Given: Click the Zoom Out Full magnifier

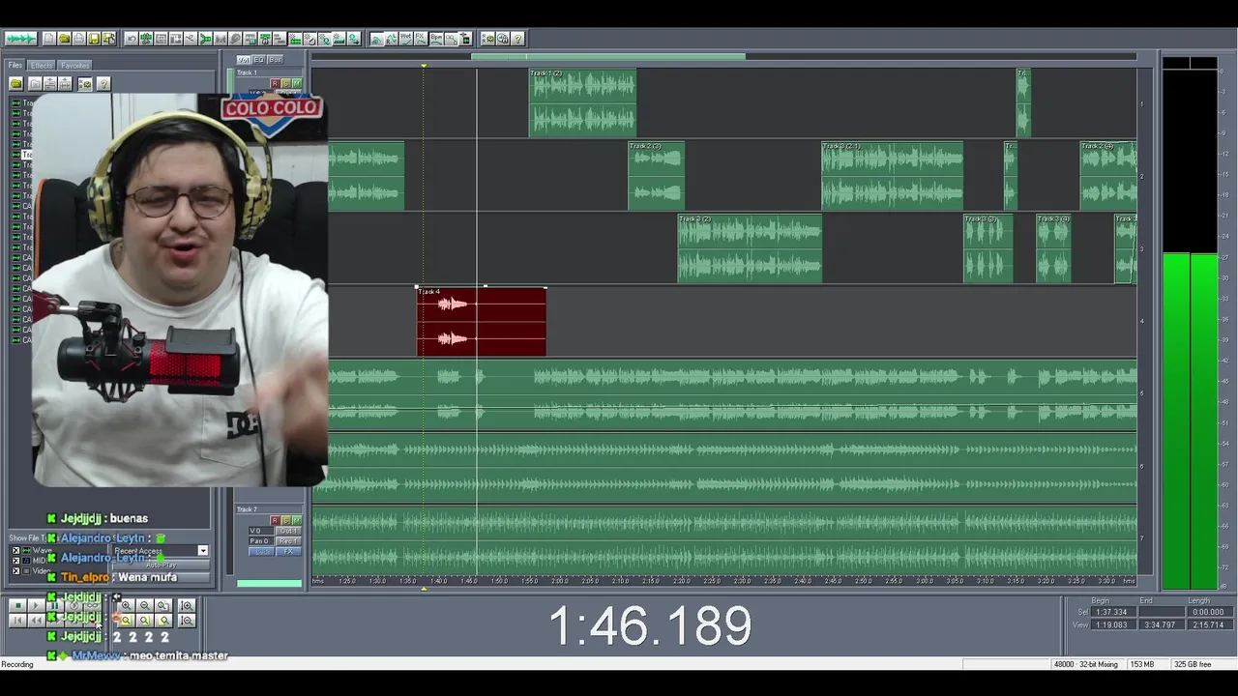Looking at the screenshot, I should [x=163, y=605].
